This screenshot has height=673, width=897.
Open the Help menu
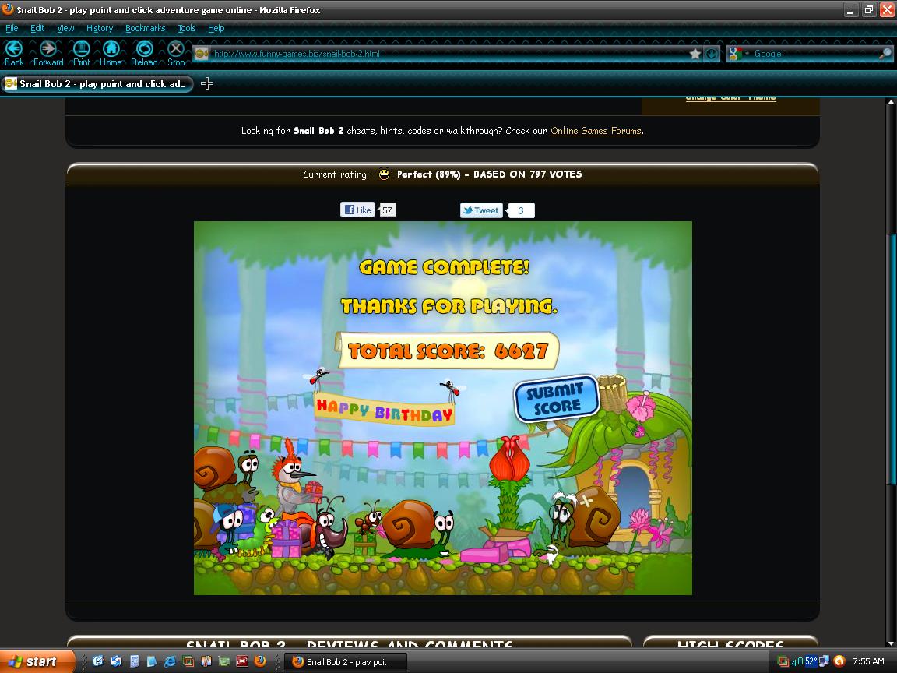coord(216,28)
